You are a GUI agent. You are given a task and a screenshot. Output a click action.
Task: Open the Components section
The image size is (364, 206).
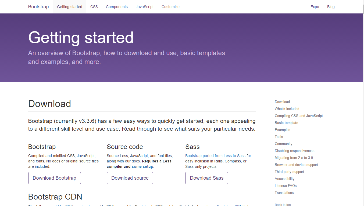click(117, 6)
